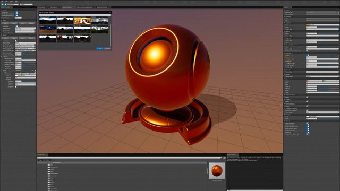This screenshot has height=191, width=340.
Task: Open the second dropdown in the top toolbar
Action: (27, 4)
